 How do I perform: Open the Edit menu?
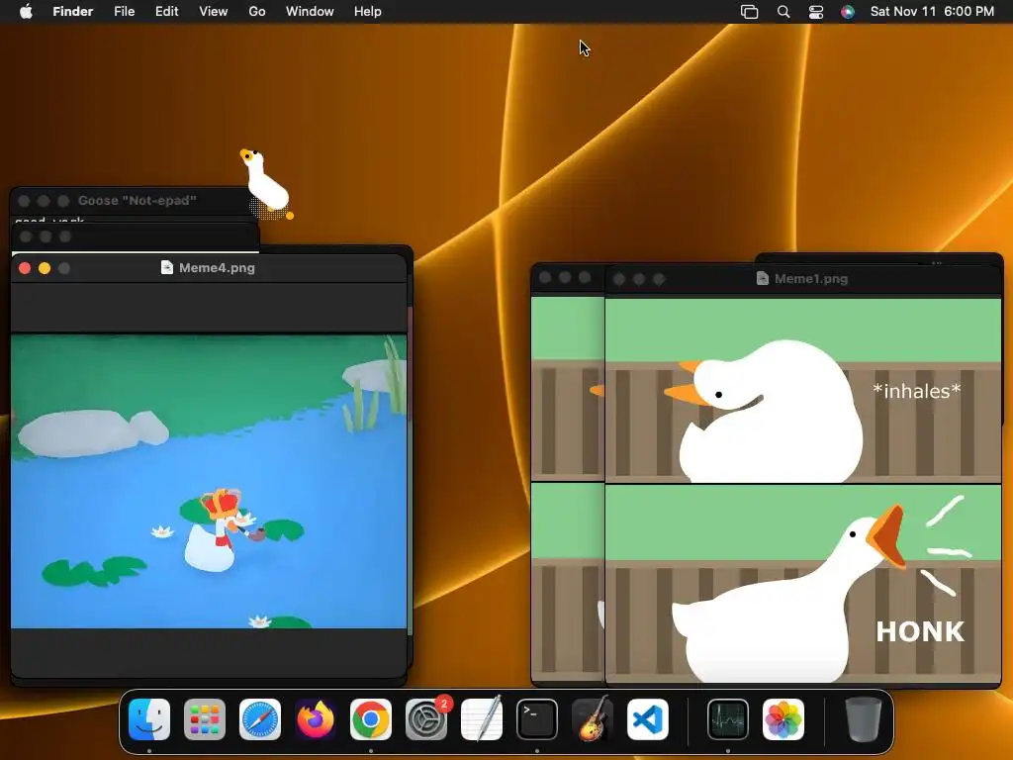166,12
